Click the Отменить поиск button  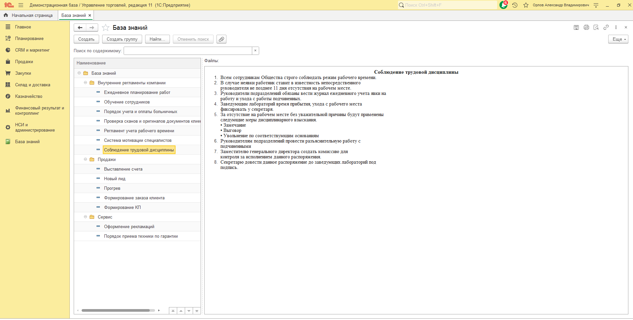(x=193, y=39)
